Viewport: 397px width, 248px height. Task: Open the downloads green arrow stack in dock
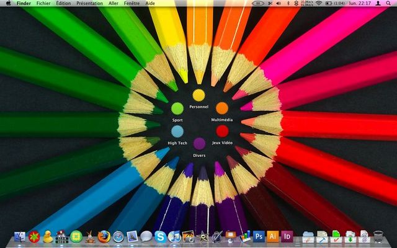[350, 237]
